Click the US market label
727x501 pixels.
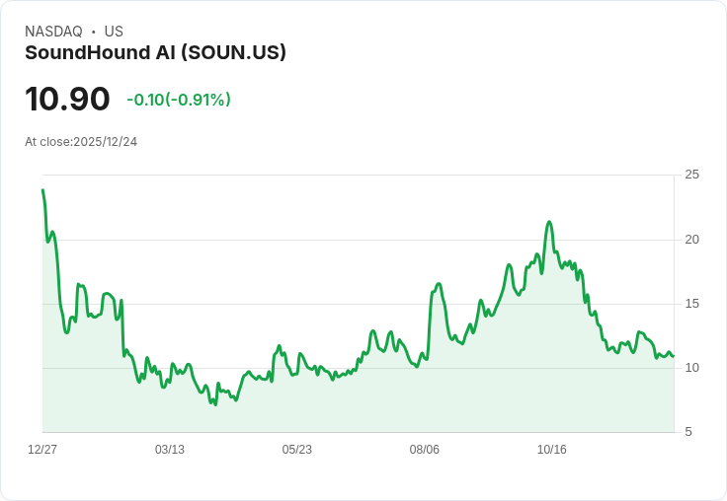pyautogui.click(x=114, y=32)
